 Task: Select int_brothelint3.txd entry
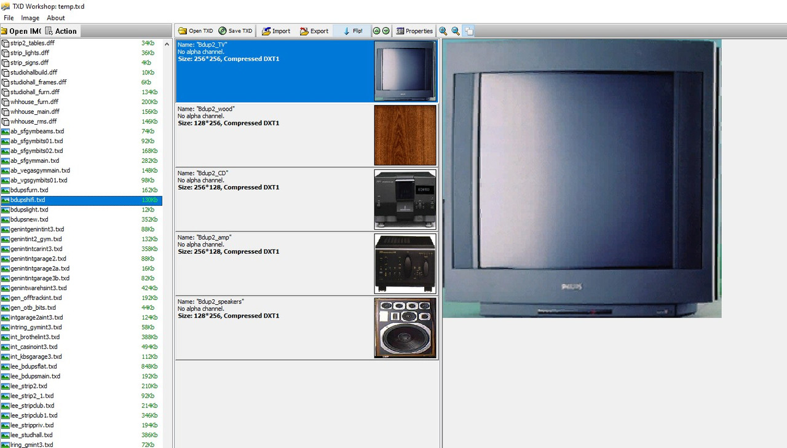81,337
